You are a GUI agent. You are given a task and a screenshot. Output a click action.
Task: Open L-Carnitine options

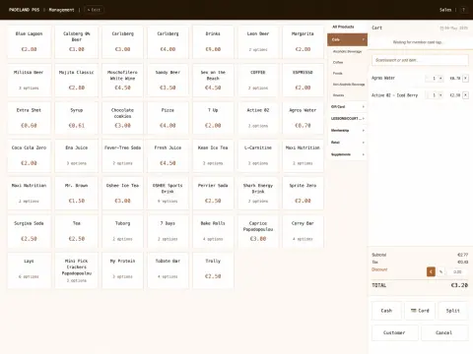click(258, 155)
